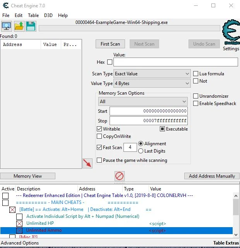Click Add Address Manually
This screenshot has height=248, width=240.
pyautogui.click(x=212, y=176)
